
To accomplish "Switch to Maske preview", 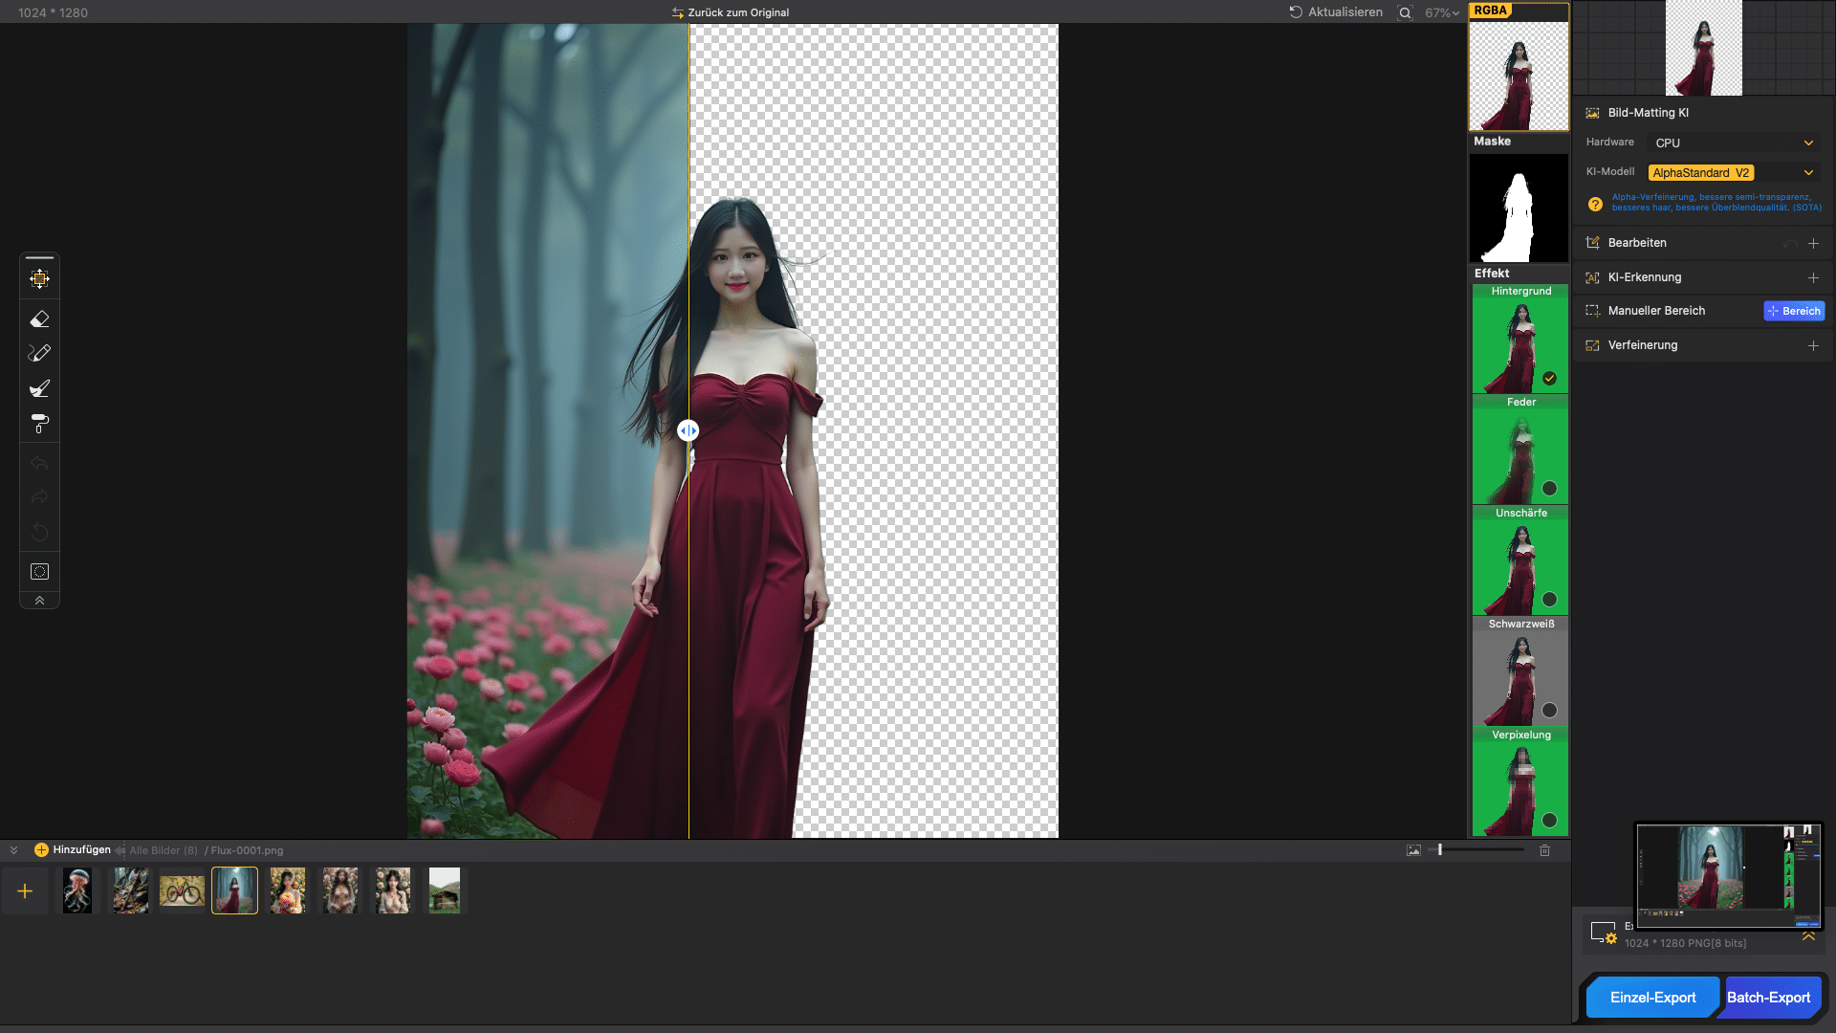I will pyautogui.click(x=1519, y=208).
